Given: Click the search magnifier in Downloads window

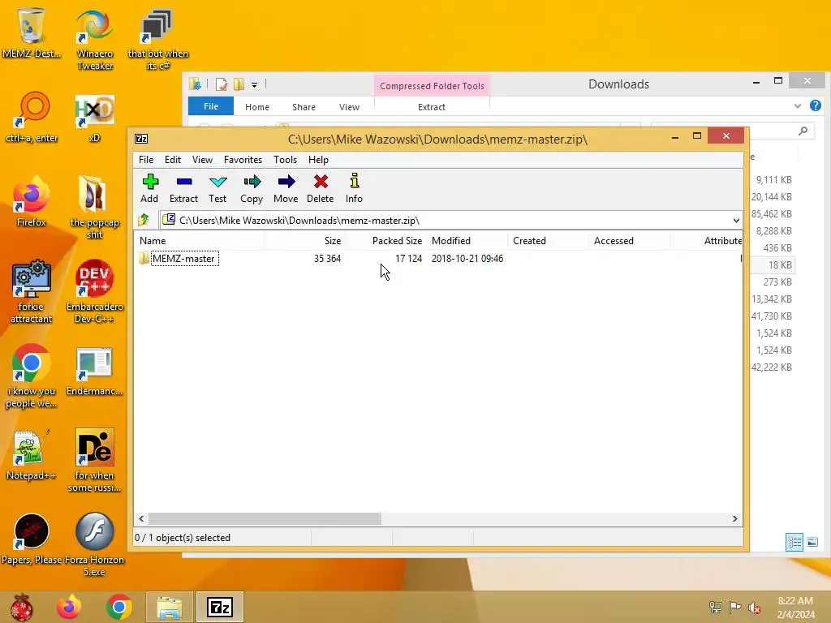Looking at the screenshot, I should coord(803,131).
